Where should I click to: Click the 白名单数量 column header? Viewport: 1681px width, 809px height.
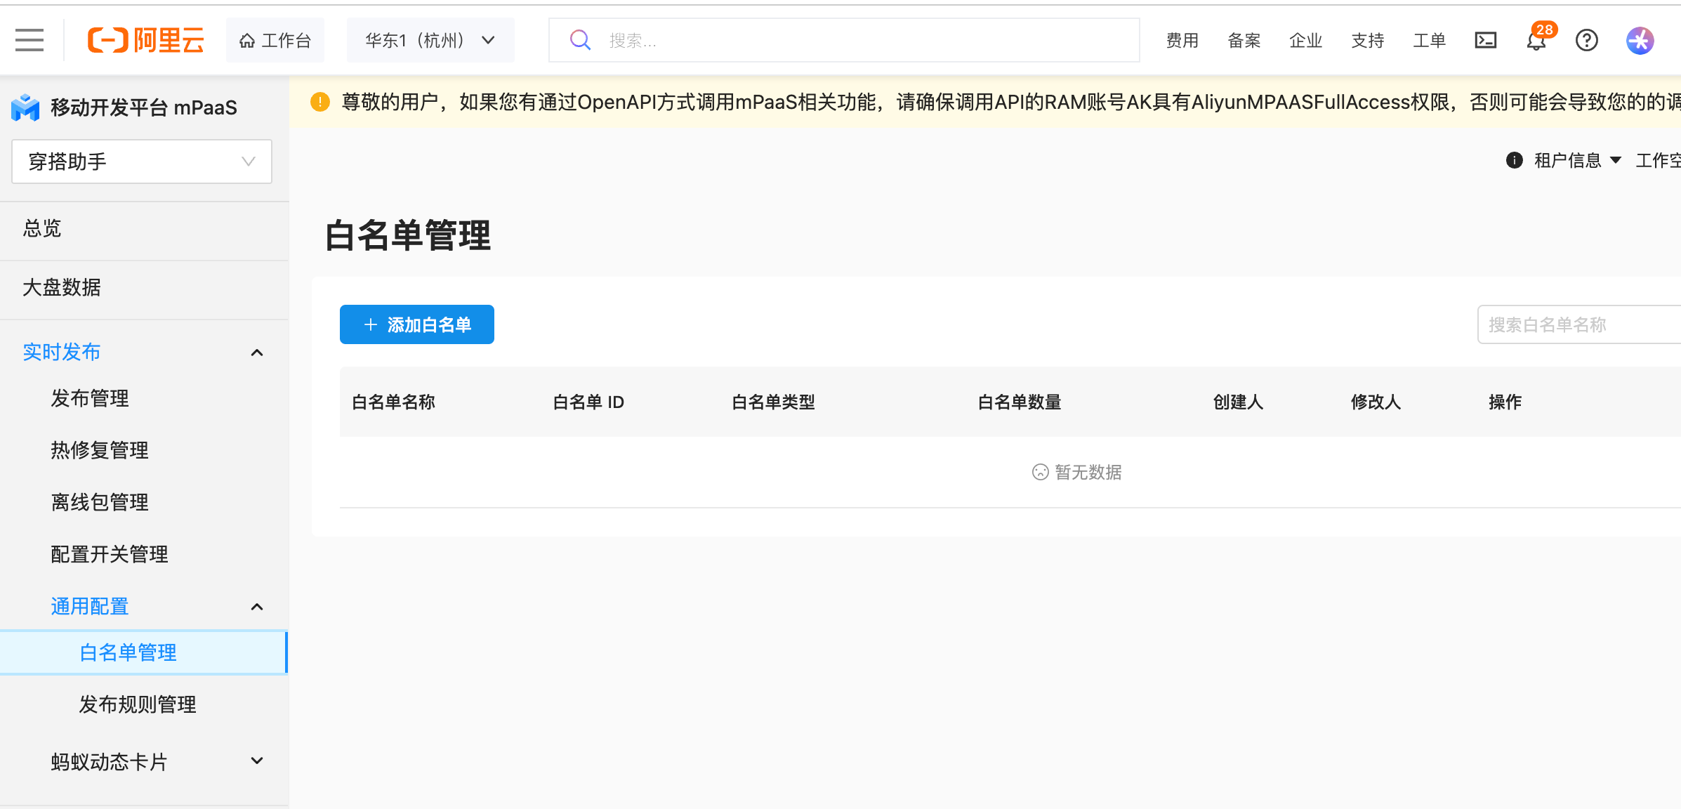(1020, 402)
